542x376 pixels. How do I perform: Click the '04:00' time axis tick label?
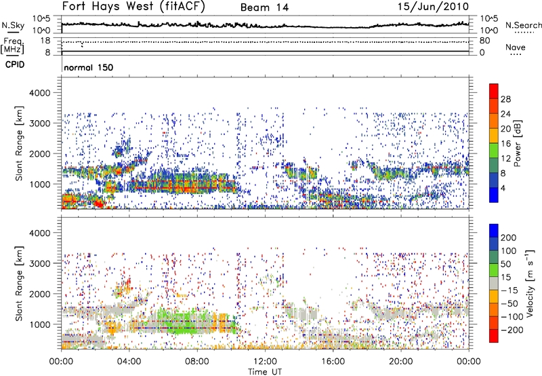[x=129, y=362]
